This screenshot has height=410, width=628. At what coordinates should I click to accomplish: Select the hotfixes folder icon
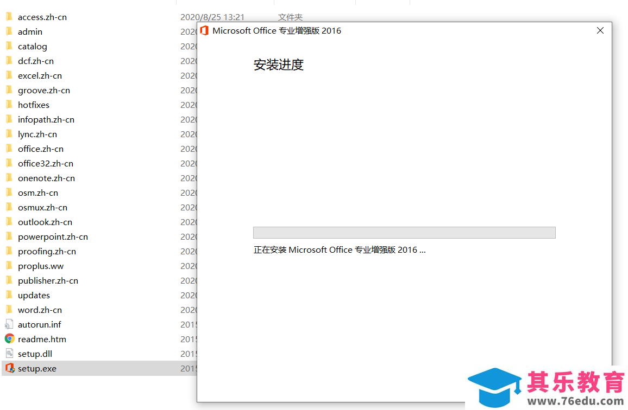point(9,105)
